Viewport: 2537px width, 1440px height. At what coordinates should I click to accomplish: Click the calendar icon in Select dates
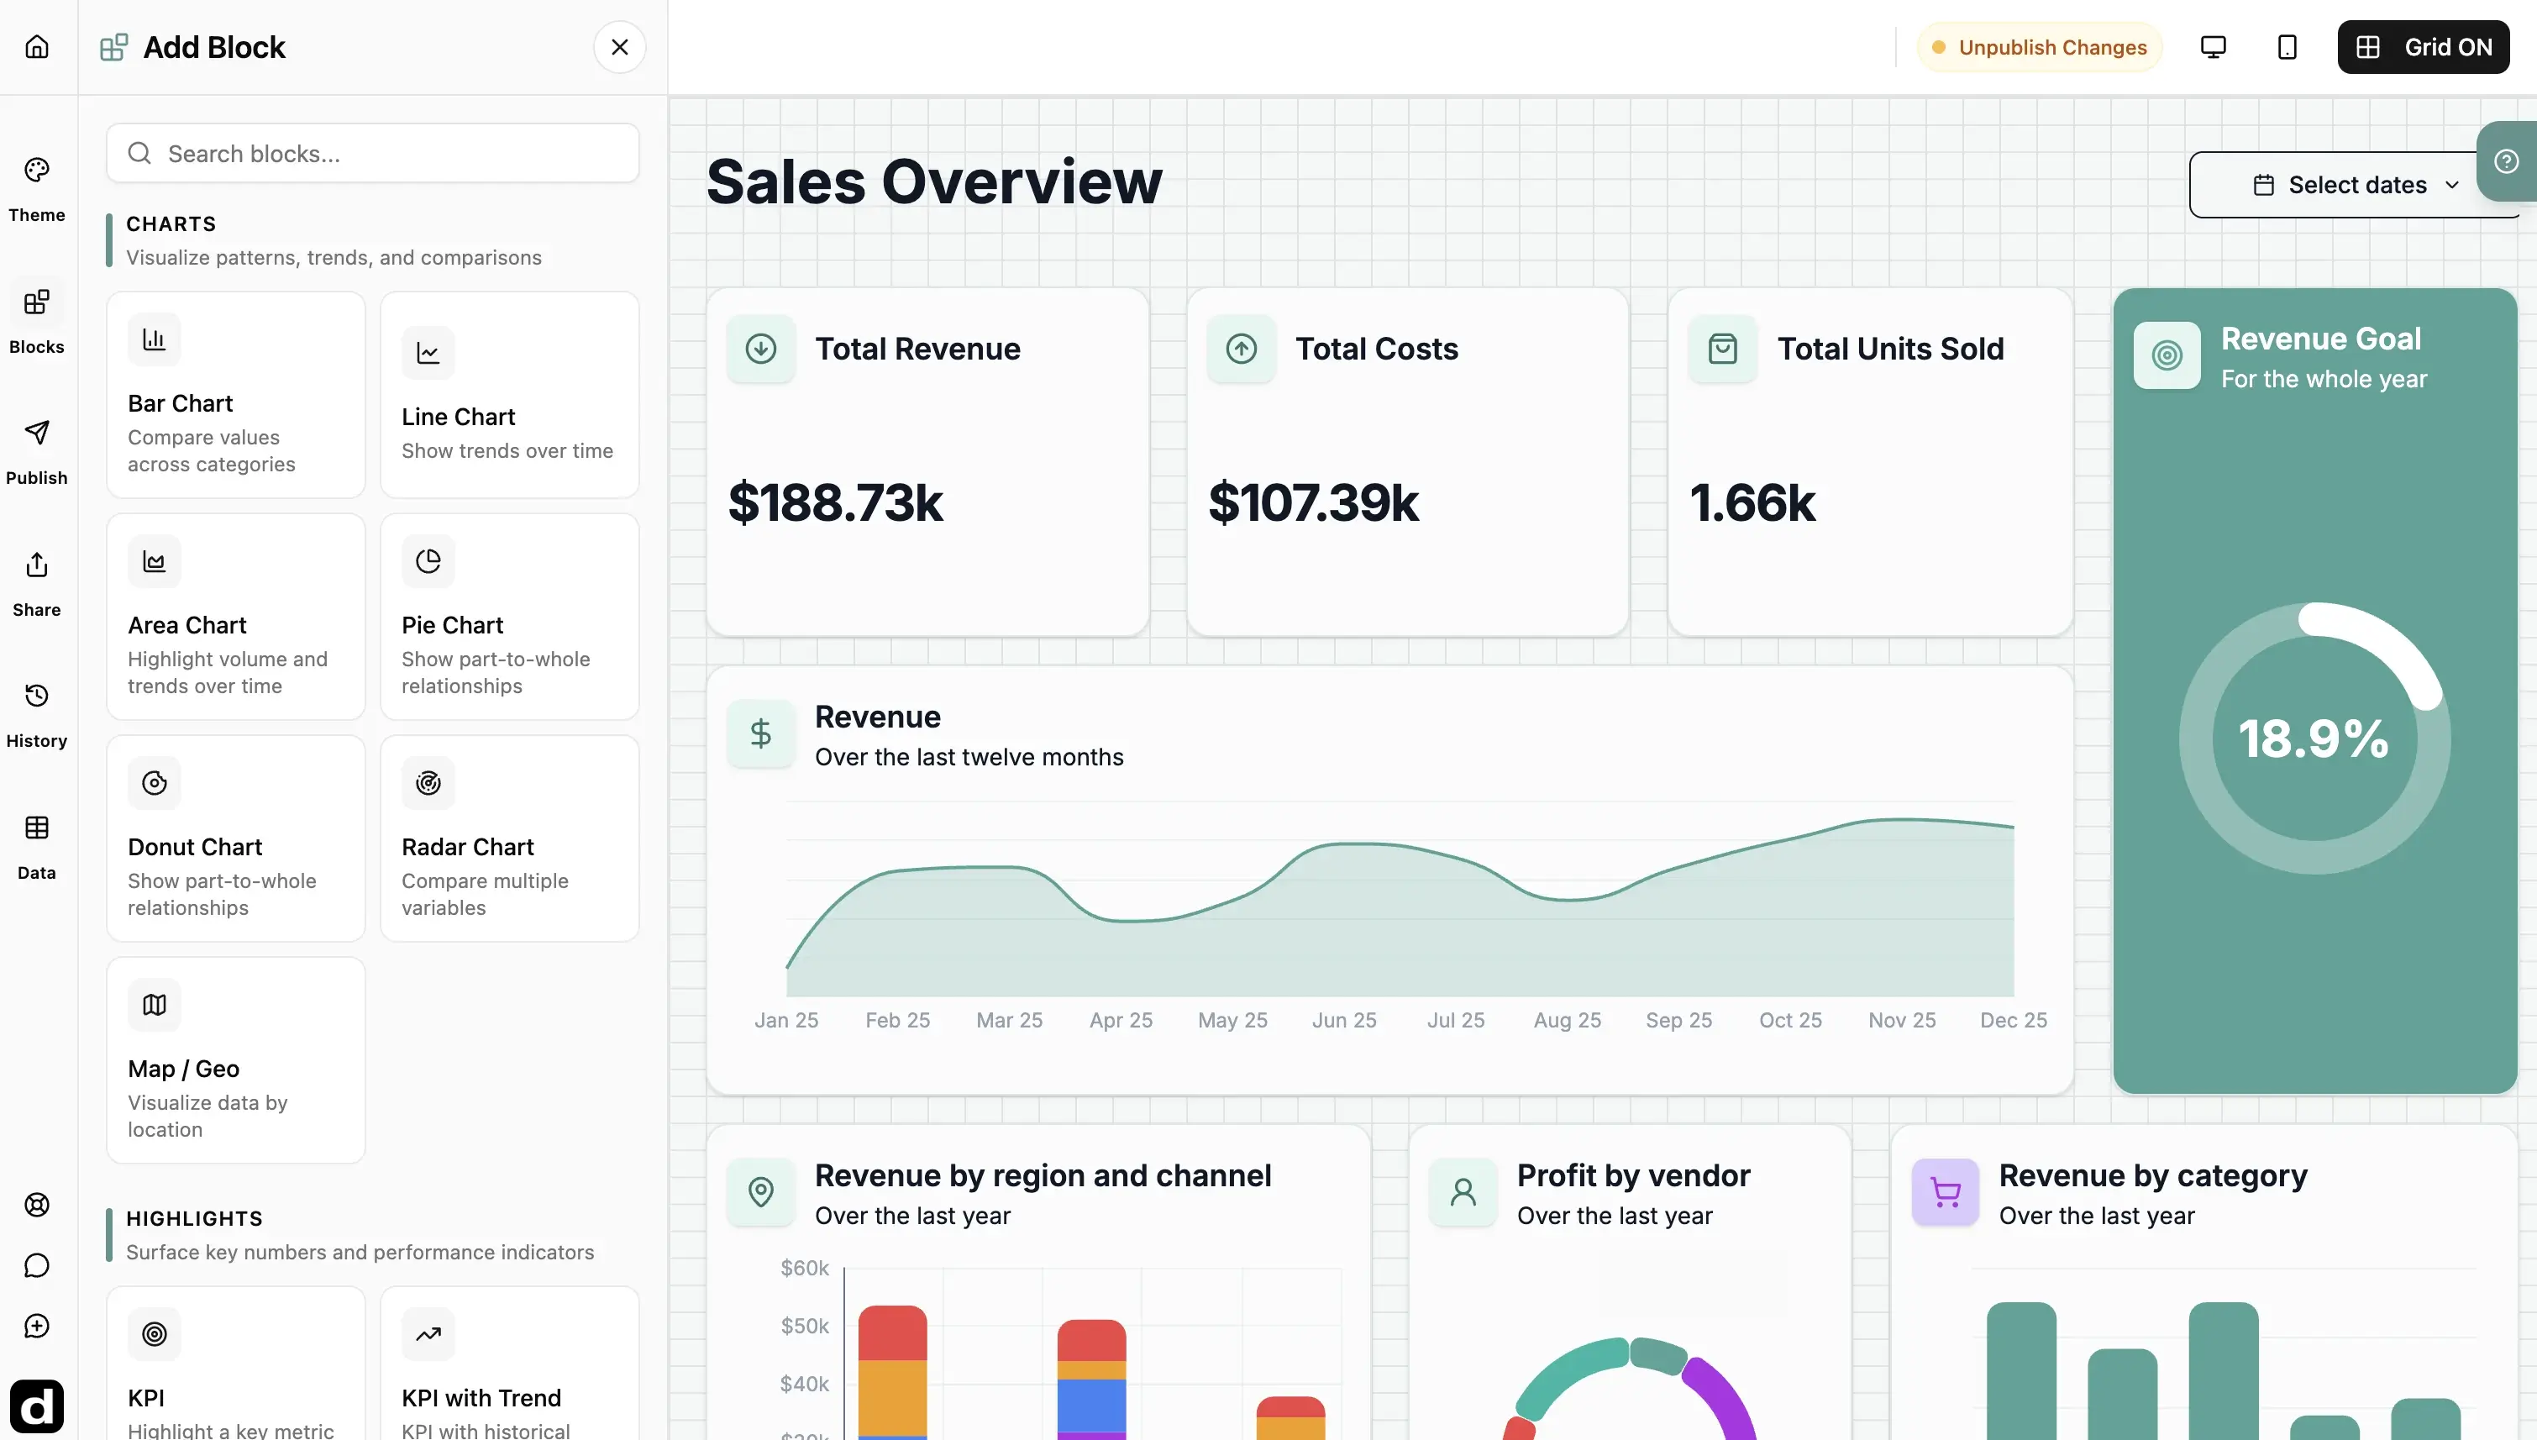(x=2263, y=185)
